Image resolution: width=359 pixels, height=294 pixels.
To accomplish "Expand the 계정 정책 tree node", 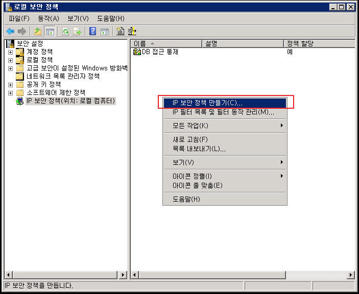I will point(10,52).
